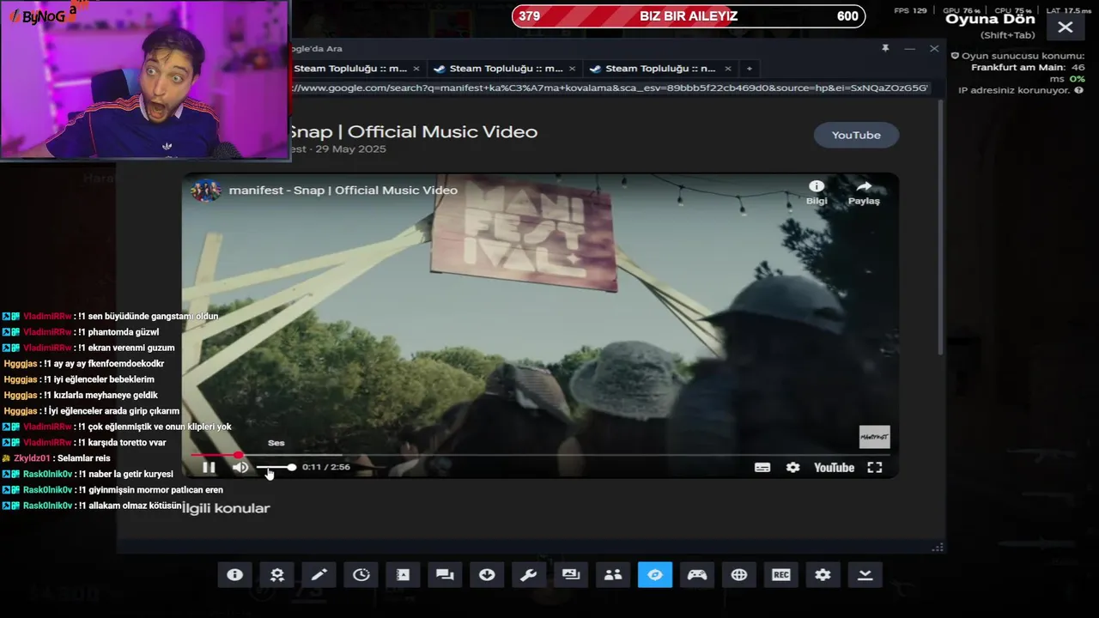Click the 'BIZ BIR AILEYIZ' goal bar
Viewport: 1099px width, 618px height.
(x=689, y=16)
